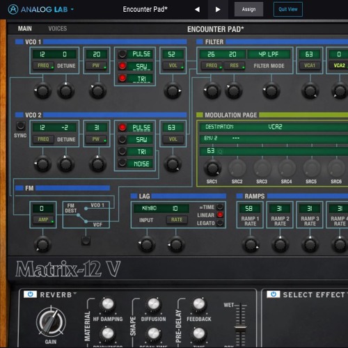Open the Analog Lab logo menu
The image size is (348, 348).
[41, 9]
